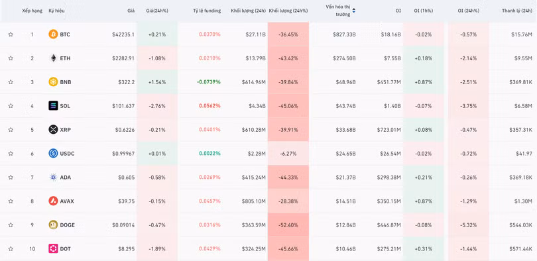Star the DOT row rank 10
Screen dimensions: 537x261
(11, 248)
